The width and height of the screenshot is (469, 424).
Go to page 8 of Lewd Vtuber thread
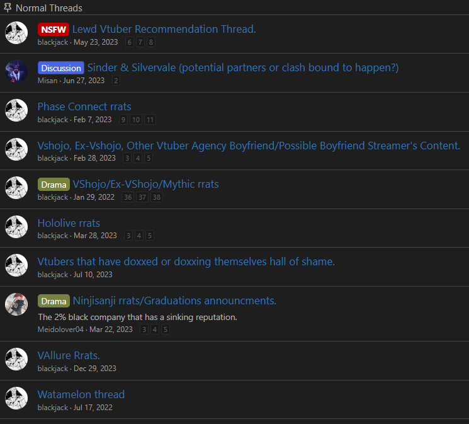pos(151,42)
